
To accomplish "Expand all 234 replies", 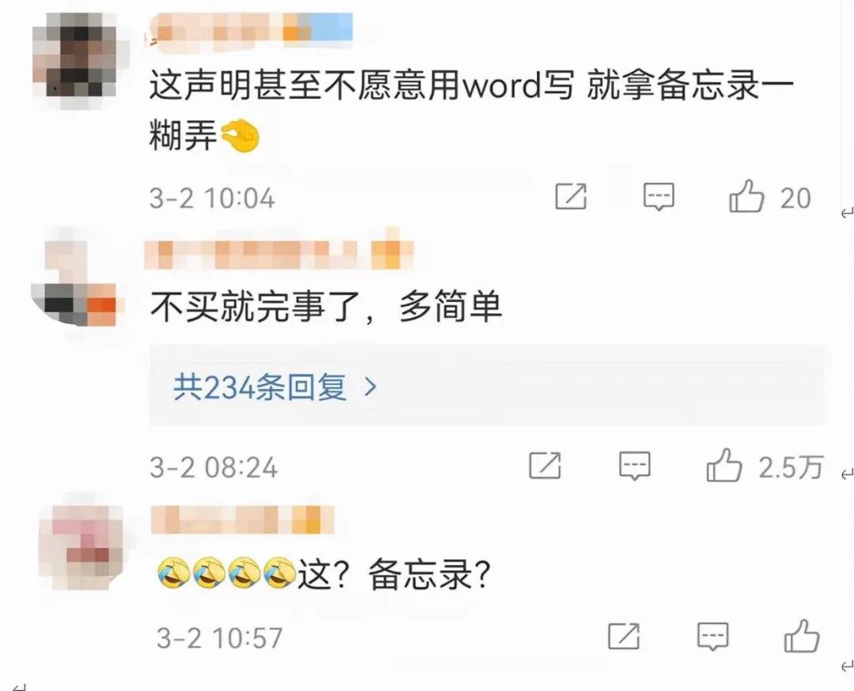I will click(x=487, y=386).
